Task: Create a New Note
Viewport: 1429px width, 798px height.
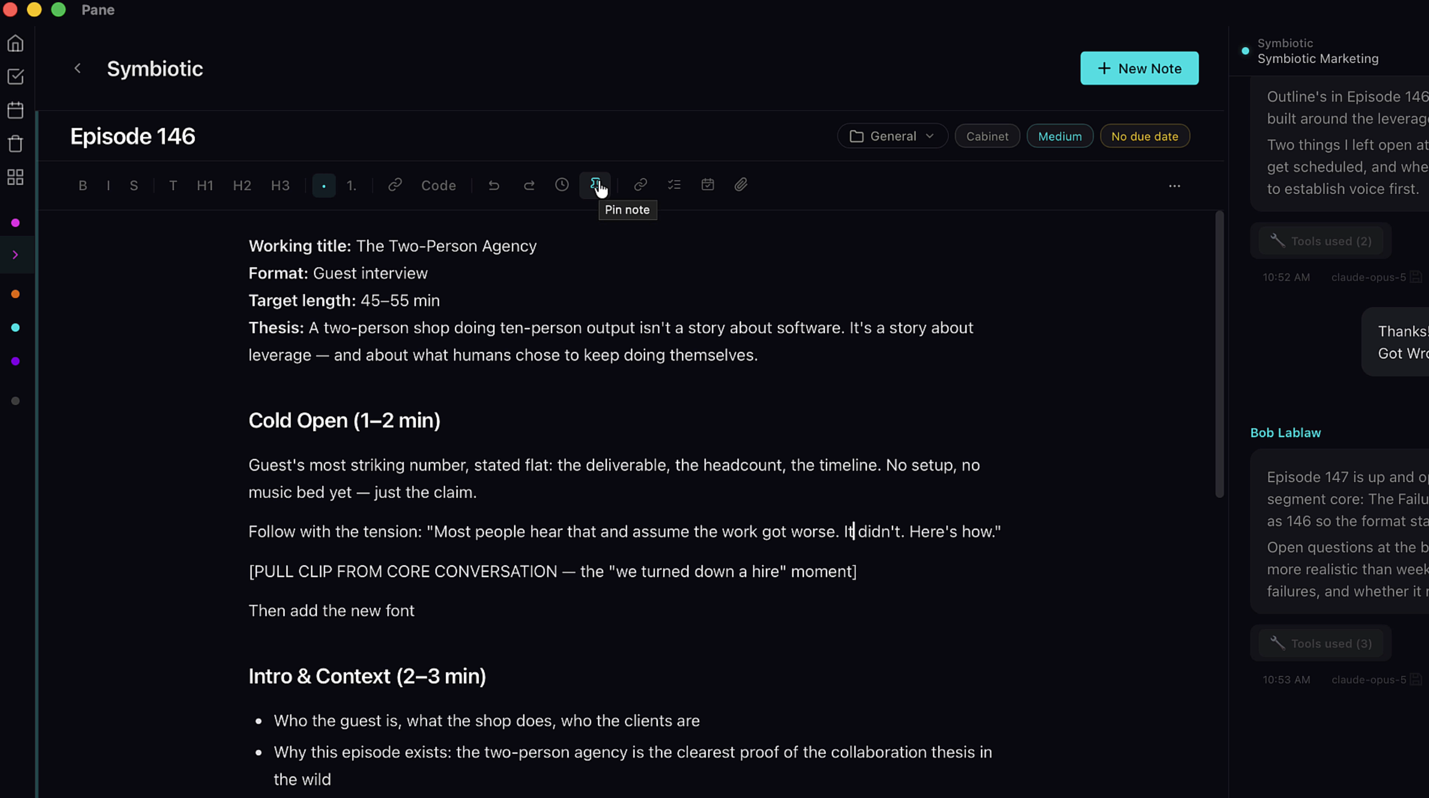Action: [x=1139, y=68]
